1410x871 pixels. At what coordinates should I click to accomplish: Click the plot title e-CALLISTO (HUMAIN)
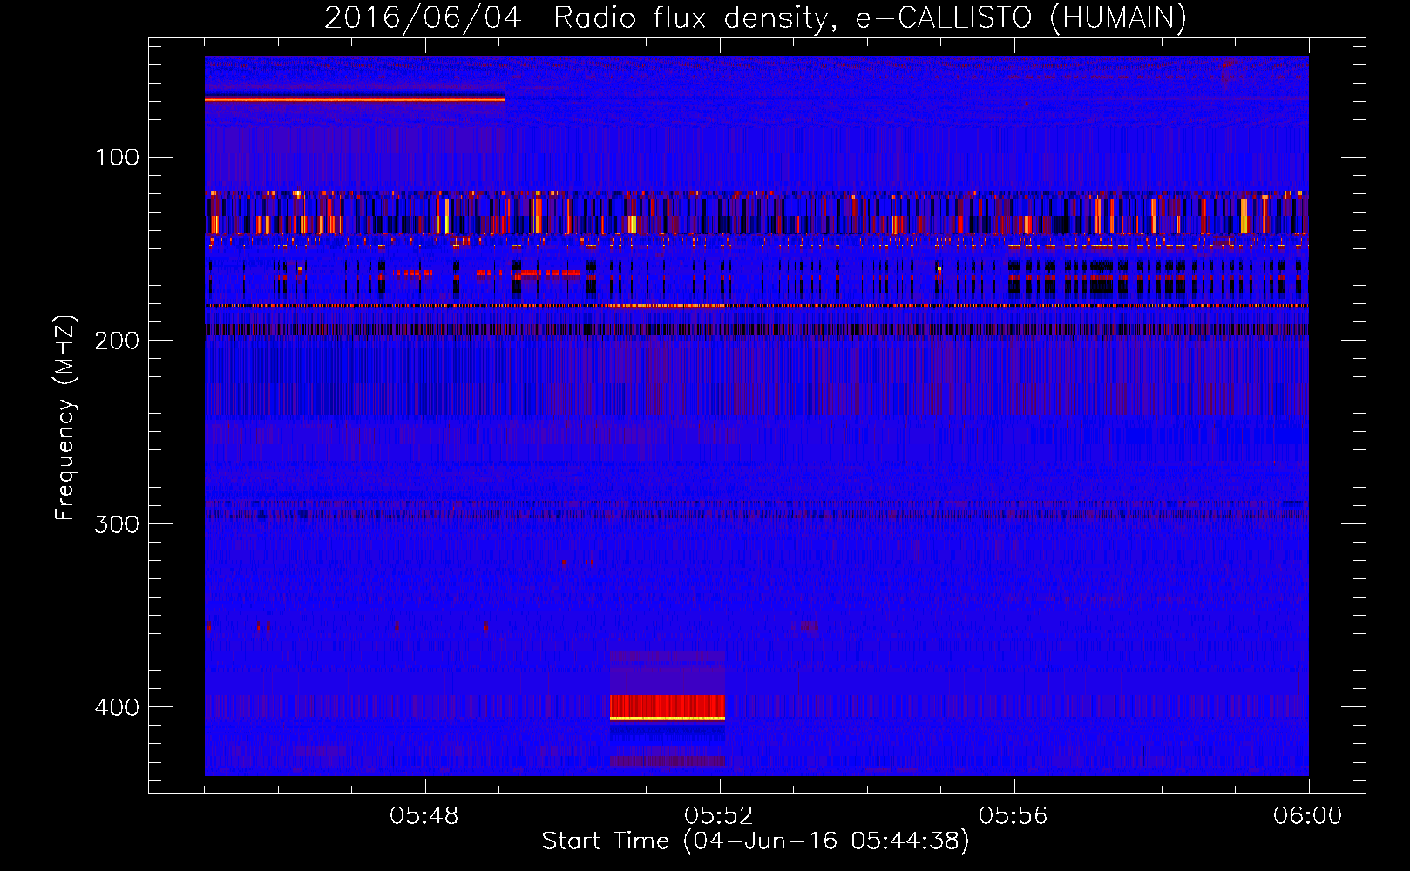point(1020,17)
